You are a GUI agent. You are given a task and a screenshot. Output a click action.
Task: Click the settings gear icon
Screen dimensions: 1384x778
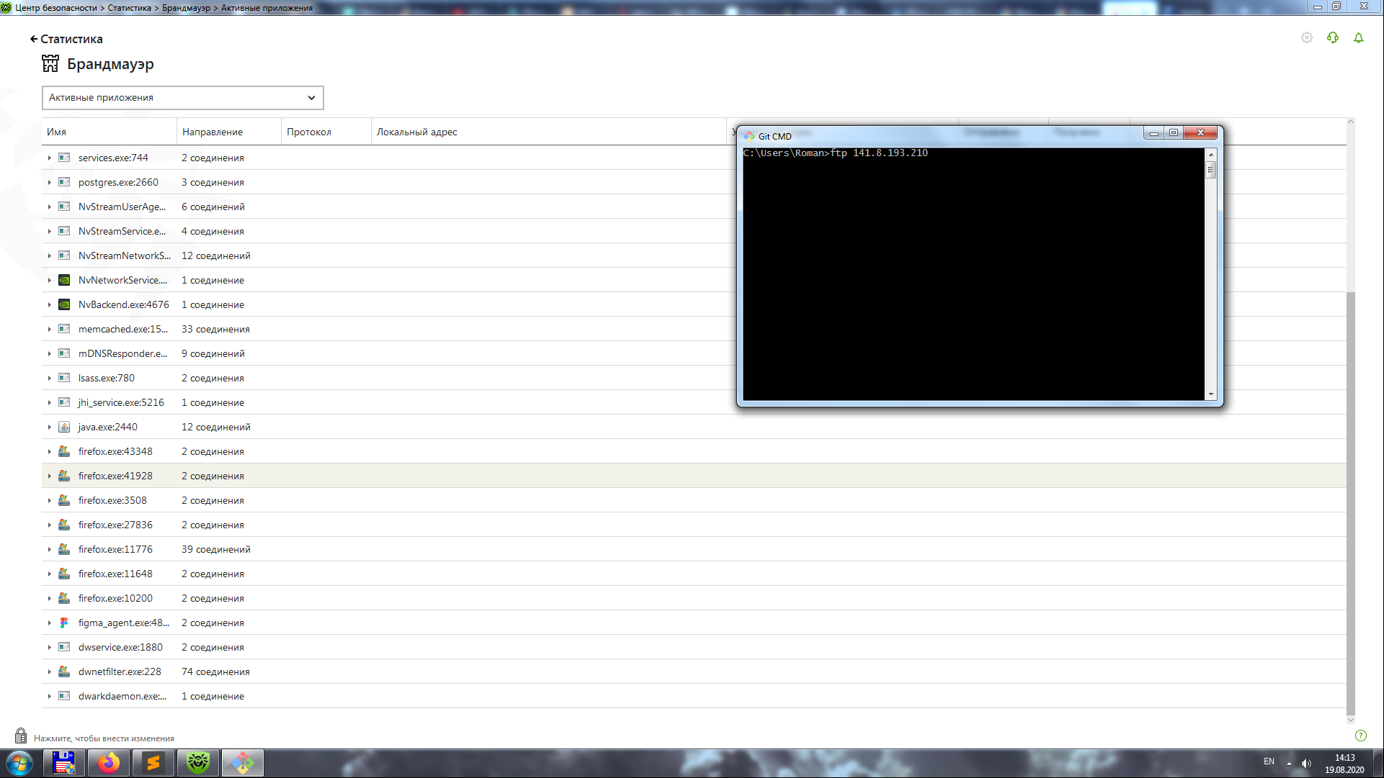pyautogui.click(x=1306, y=37)
